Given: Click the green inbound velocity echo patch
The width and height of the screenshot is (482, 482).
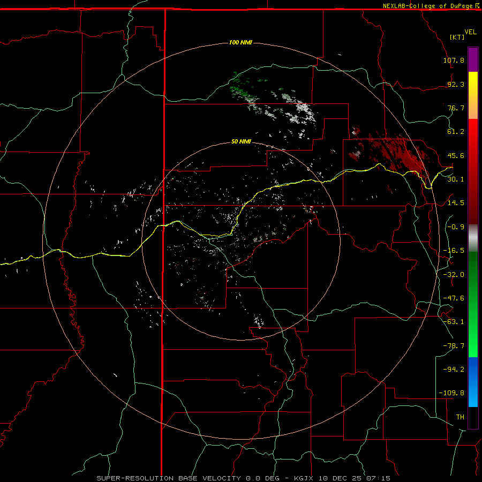Looking at the screenshot, I should click(243, 86).
